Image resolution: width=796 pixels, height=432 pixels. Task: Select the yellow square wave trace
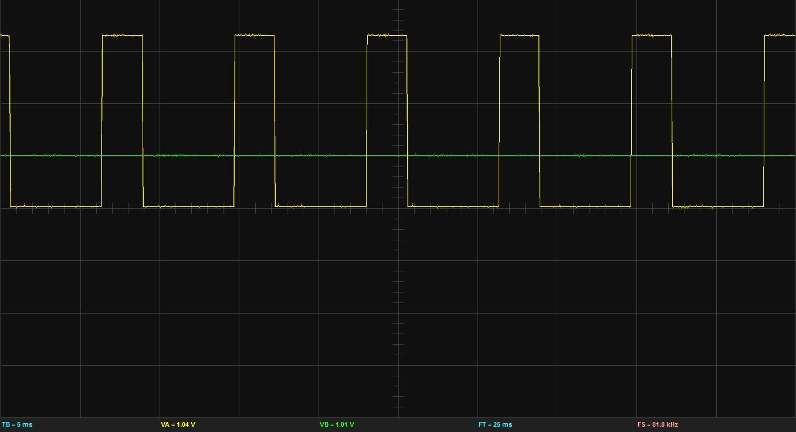coord(121,35)
